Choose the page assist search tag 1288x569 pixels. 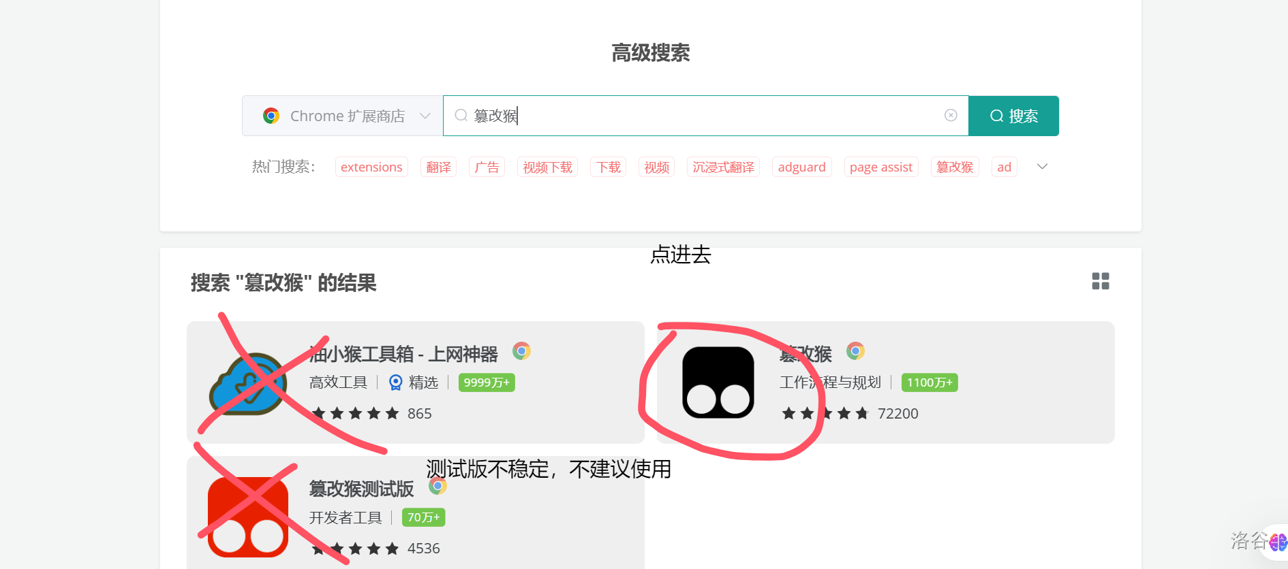click(x=880, y=167)
